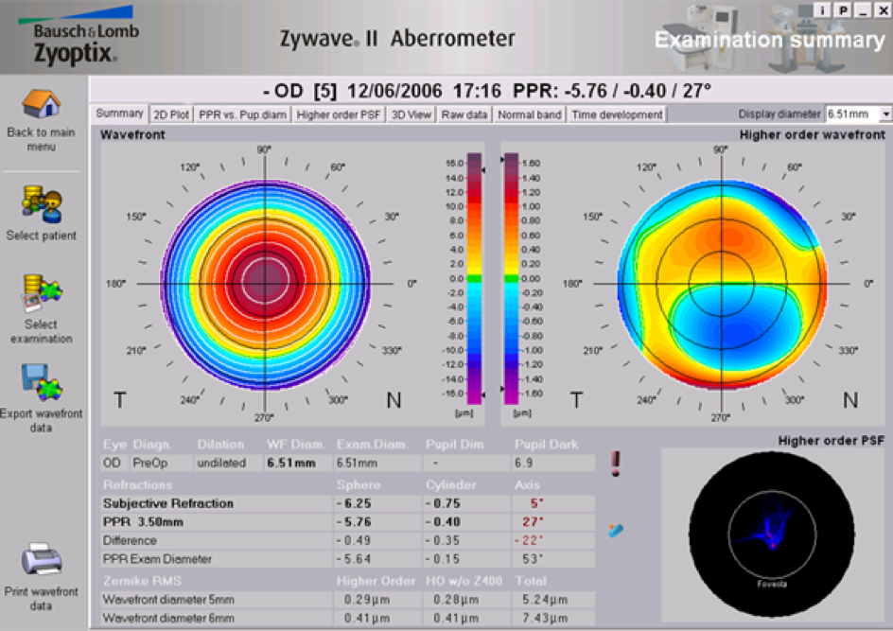893x631 pixels.
Task: Click the 5mm Total RMS value 5.24µm
Action: 545,600
